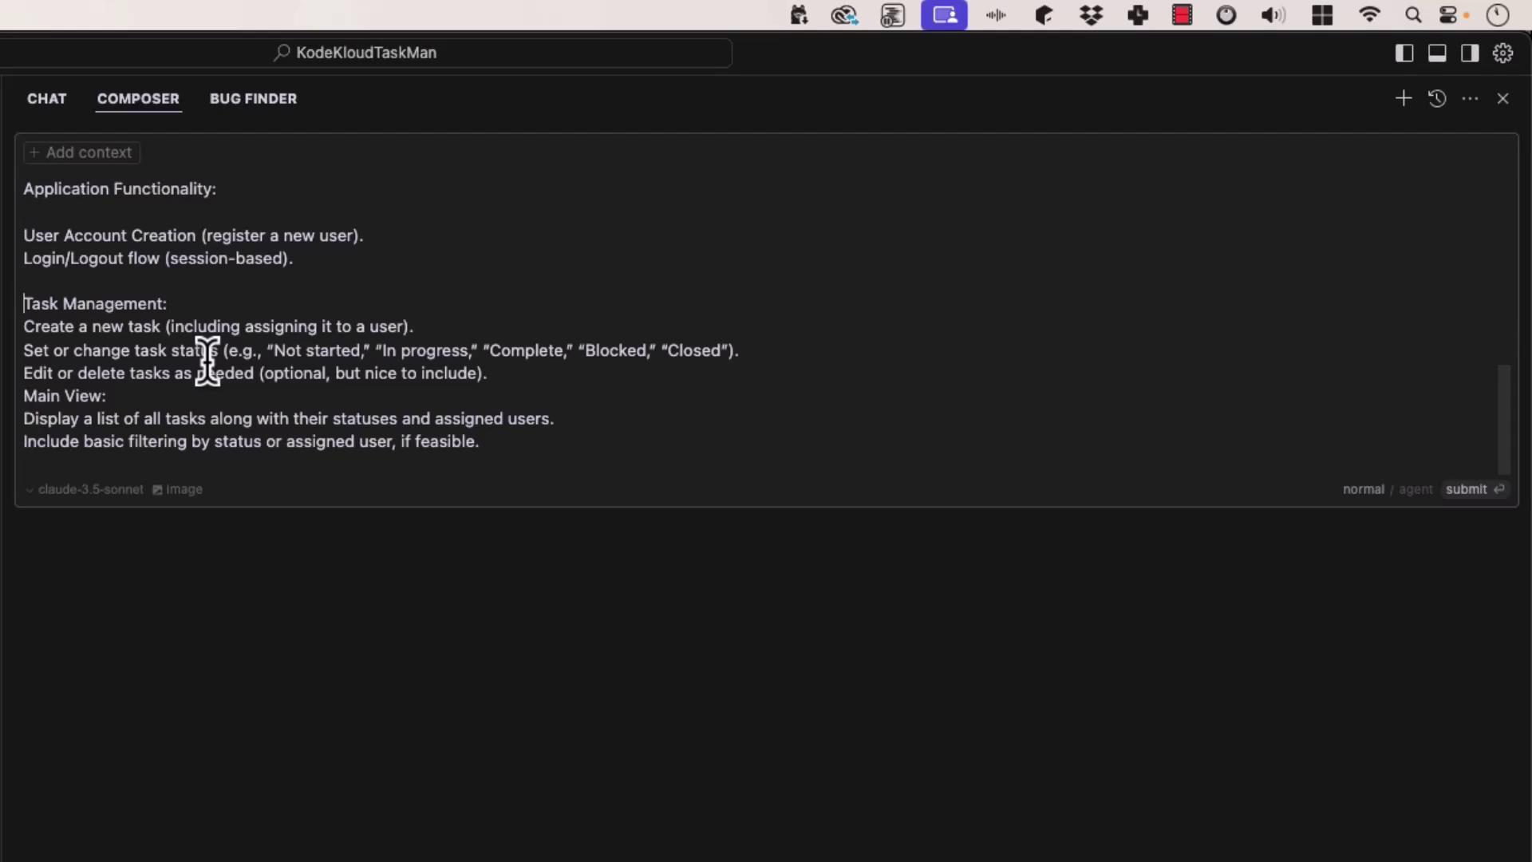The height and width of the screenshot is (862, 1532).
Task: Click the Add context button
Action: (x=81, y=152)
